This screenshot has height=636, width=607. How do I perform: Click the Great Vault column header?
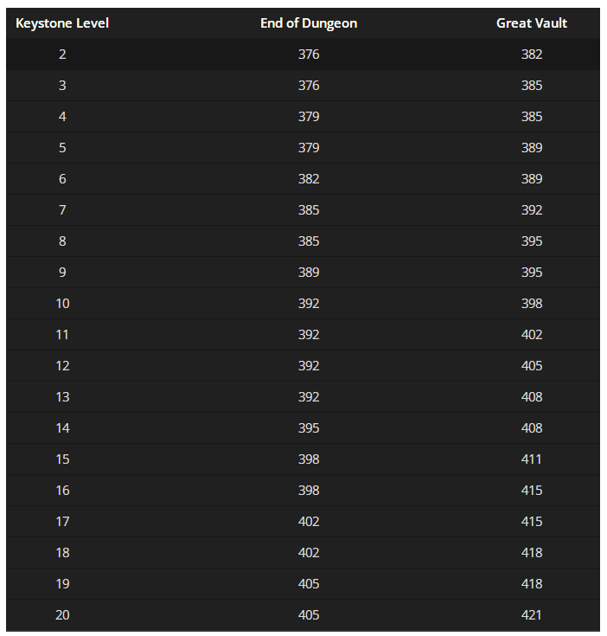(x=531, y=23)
